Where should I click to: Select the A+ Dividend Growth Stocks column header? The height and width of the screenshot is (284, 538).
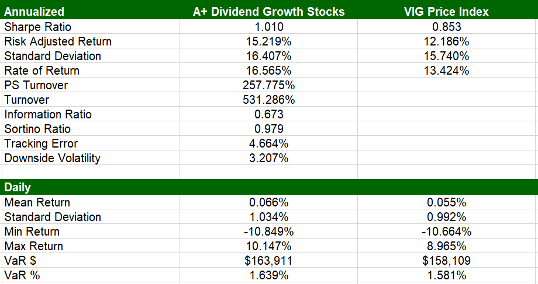269,12
